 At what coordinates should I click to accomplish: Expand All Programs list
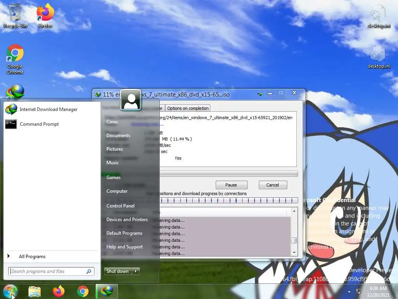(x=52, y=256)
